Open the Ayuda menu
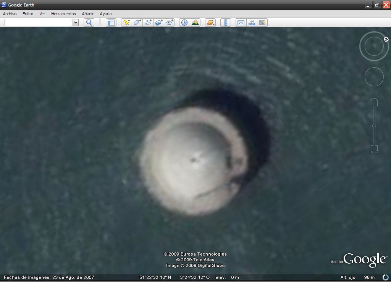Viewport: 391px width, 282px height. click(106, 14)
